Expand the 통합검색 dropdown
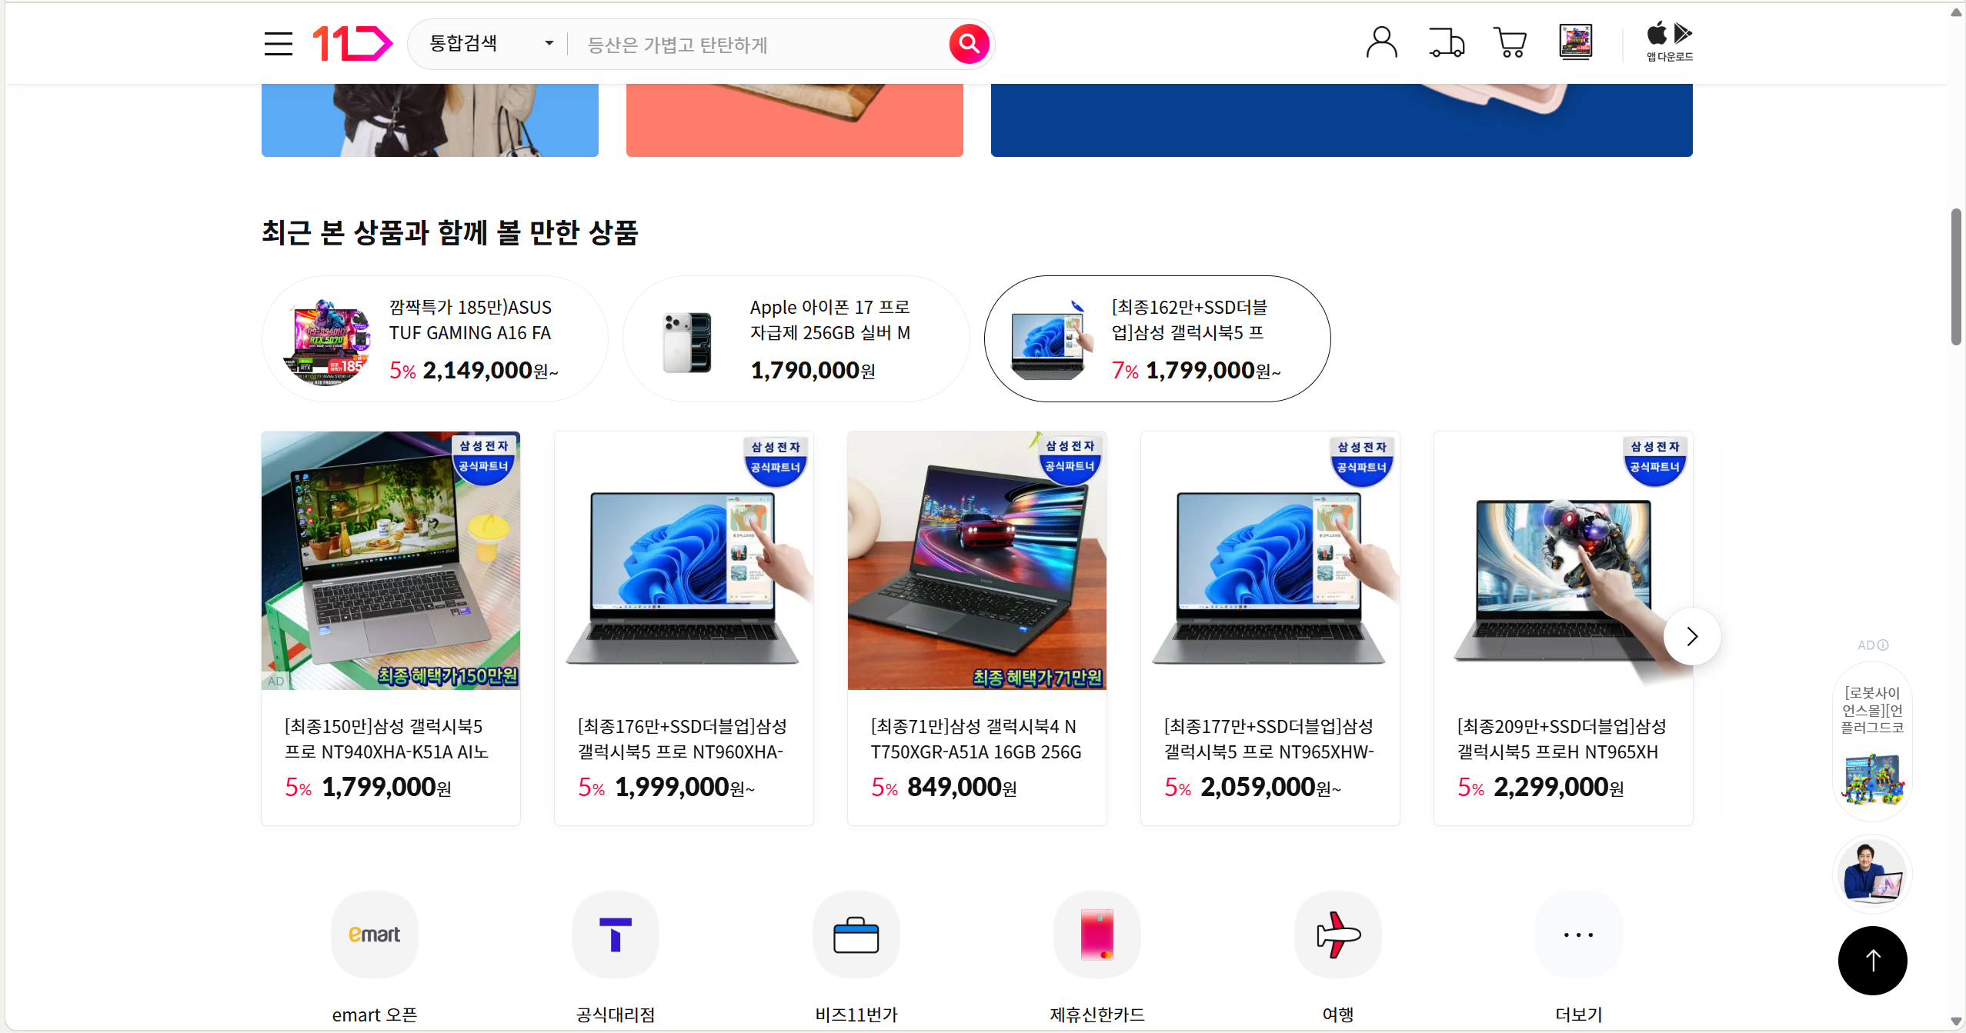The width and height of the screenshot is (1966, 1033). 491,44
